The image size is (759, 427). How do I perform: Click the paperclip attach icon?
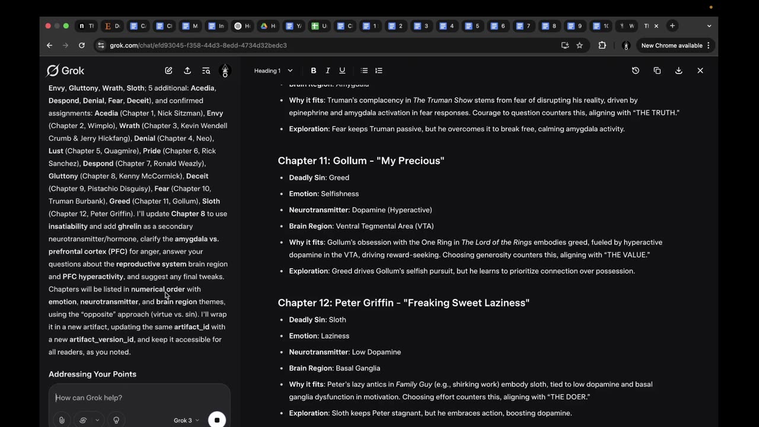click(62, 420)
